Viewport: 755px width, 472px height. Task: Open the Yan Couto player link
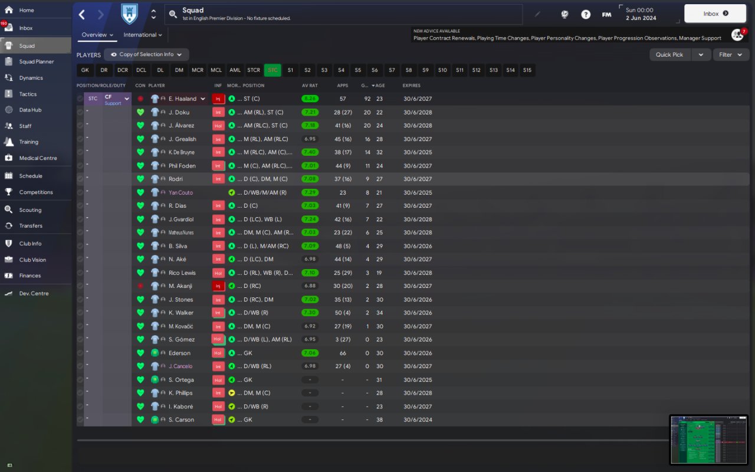click(180, 192)
